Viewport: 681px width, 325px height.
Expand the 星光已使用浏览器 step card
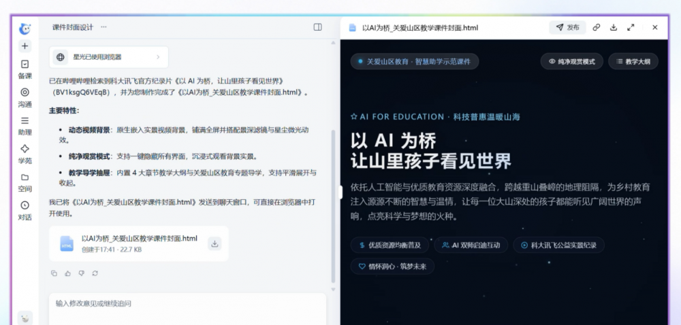(108, 56)
